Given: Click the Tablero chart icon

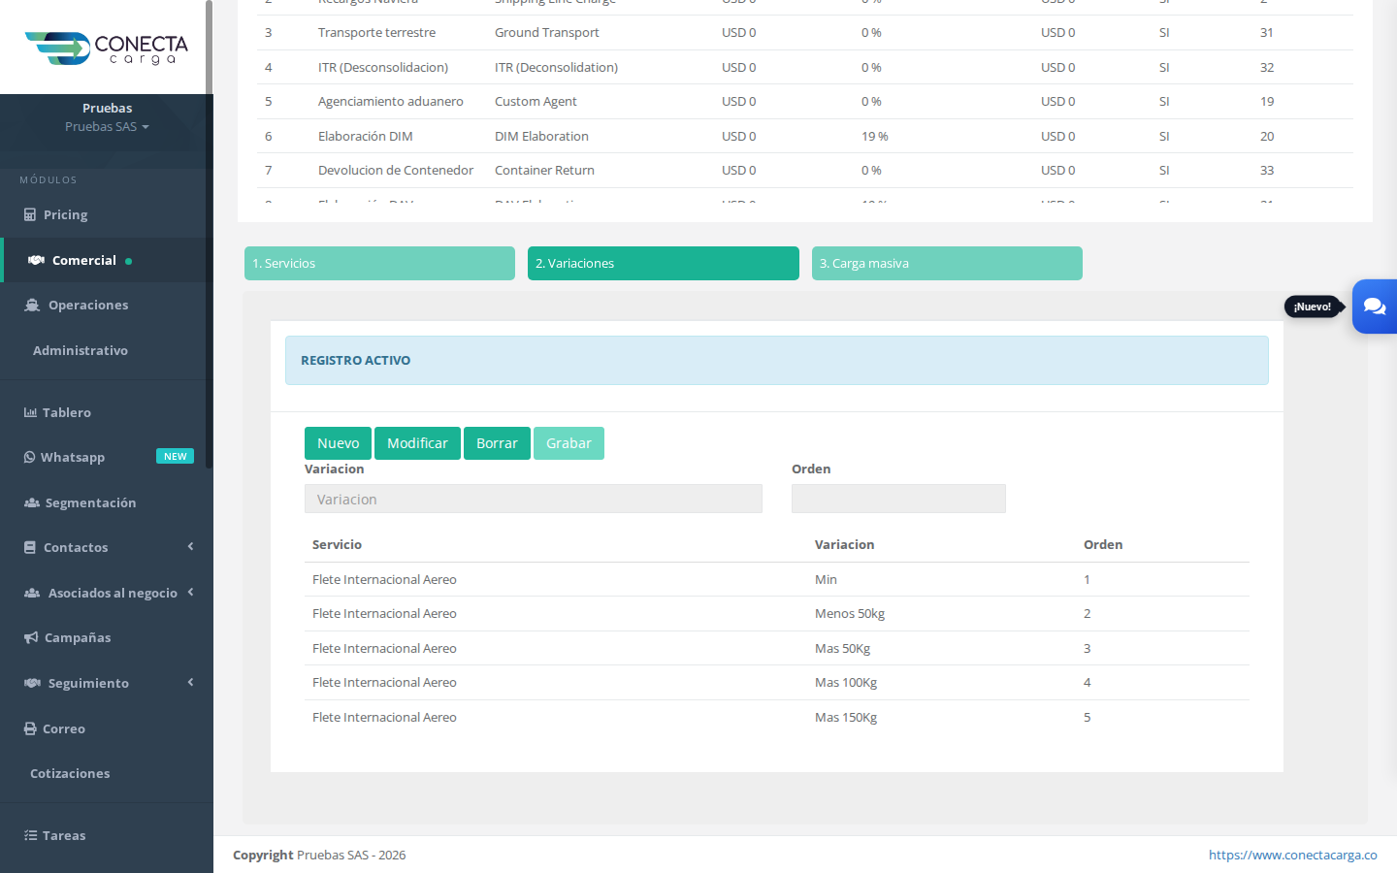Looking at the screenshot, I should (x=30, y=412).
